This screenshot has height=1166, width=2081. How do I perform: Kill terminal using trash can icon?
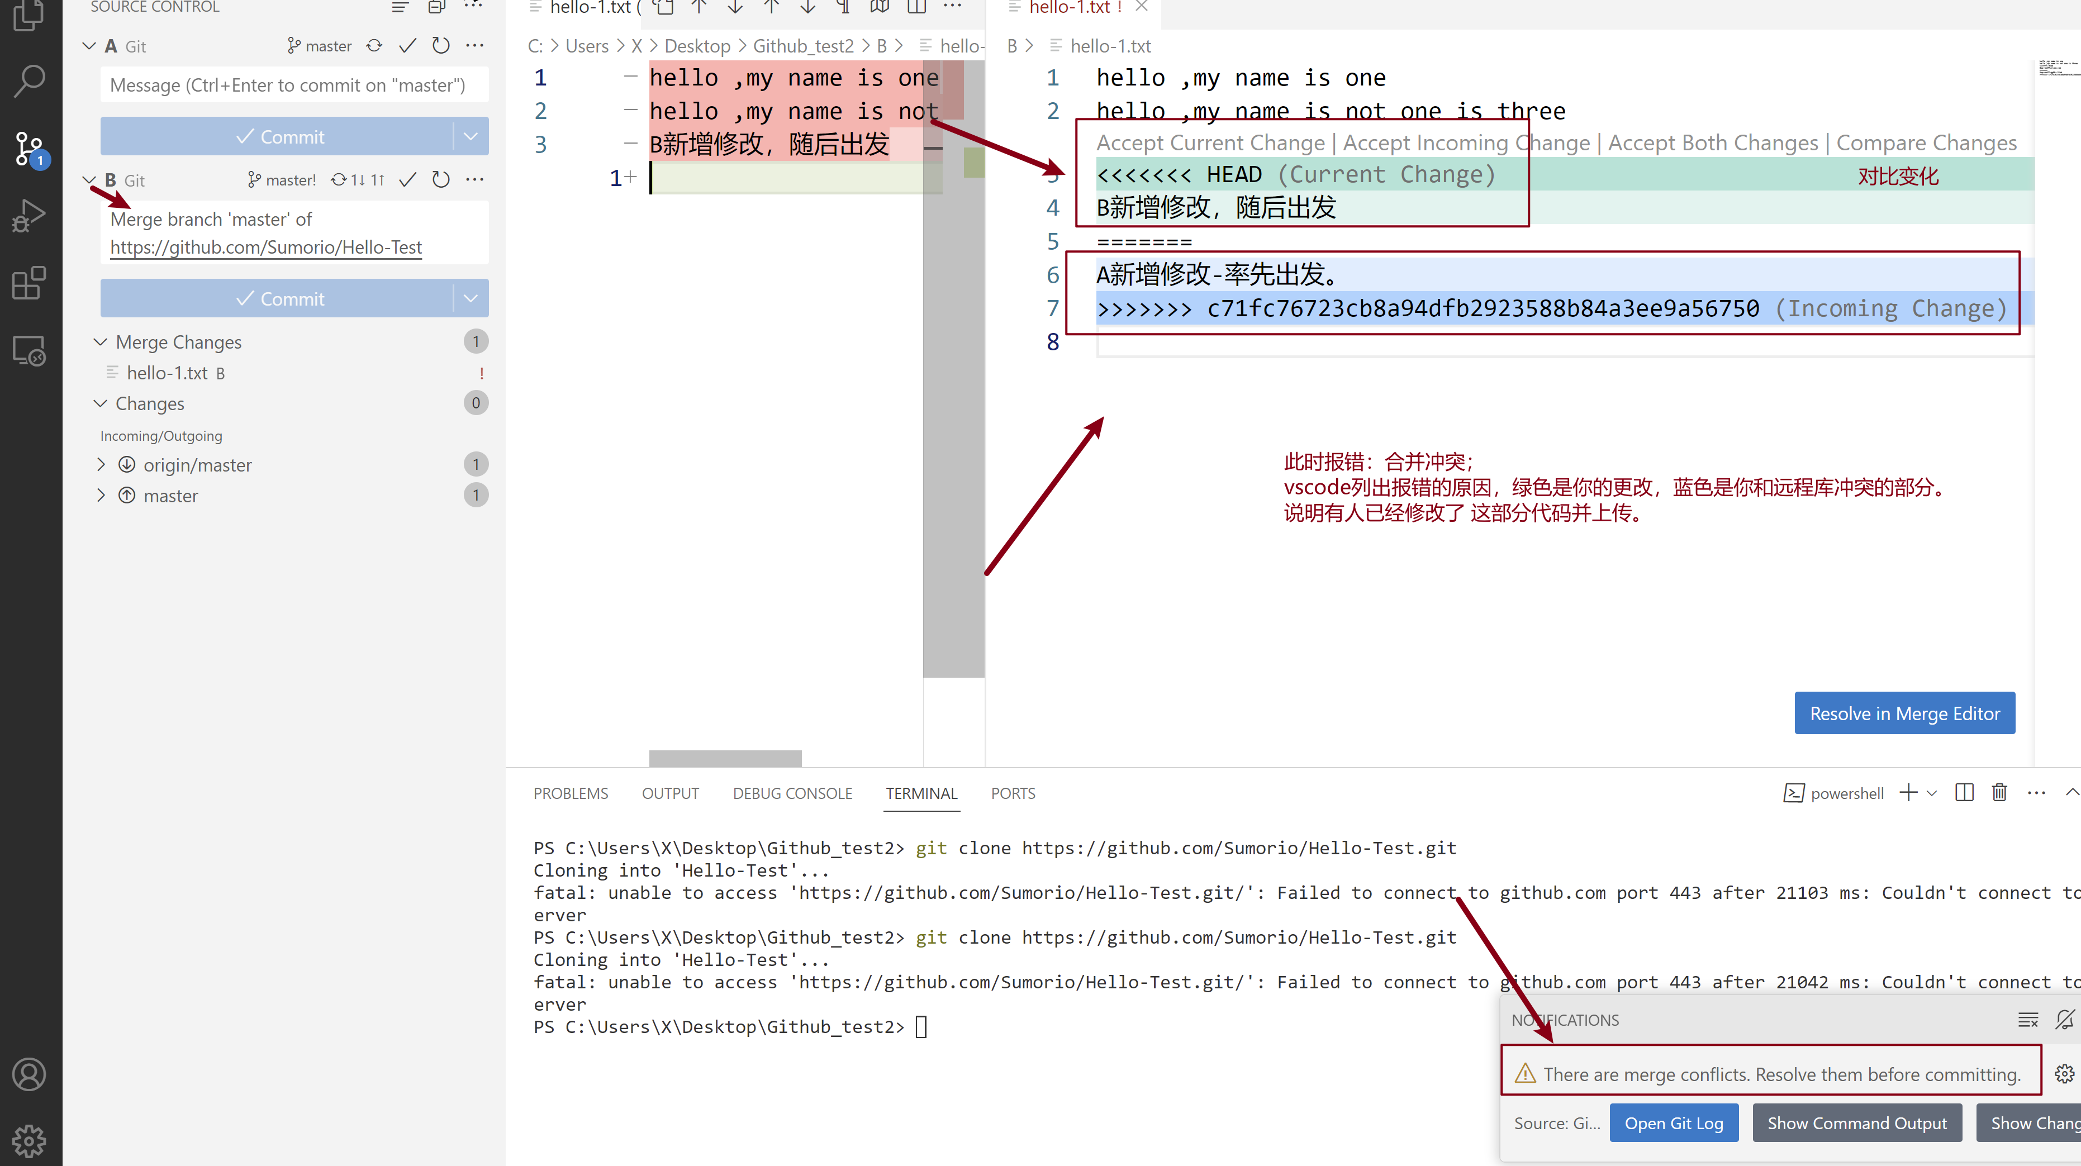point(1999,792)
